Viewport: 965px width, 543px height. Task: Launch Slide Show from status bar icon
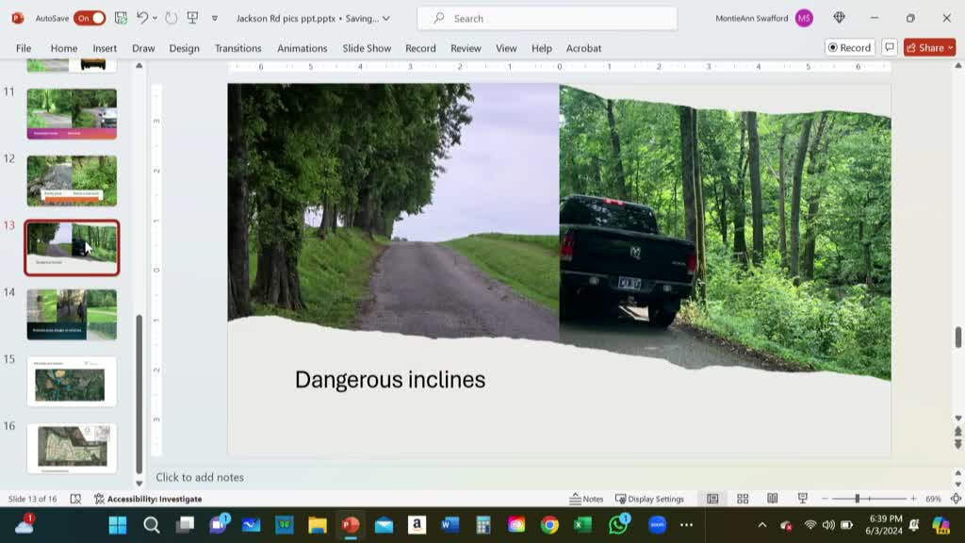pos(802,499)
